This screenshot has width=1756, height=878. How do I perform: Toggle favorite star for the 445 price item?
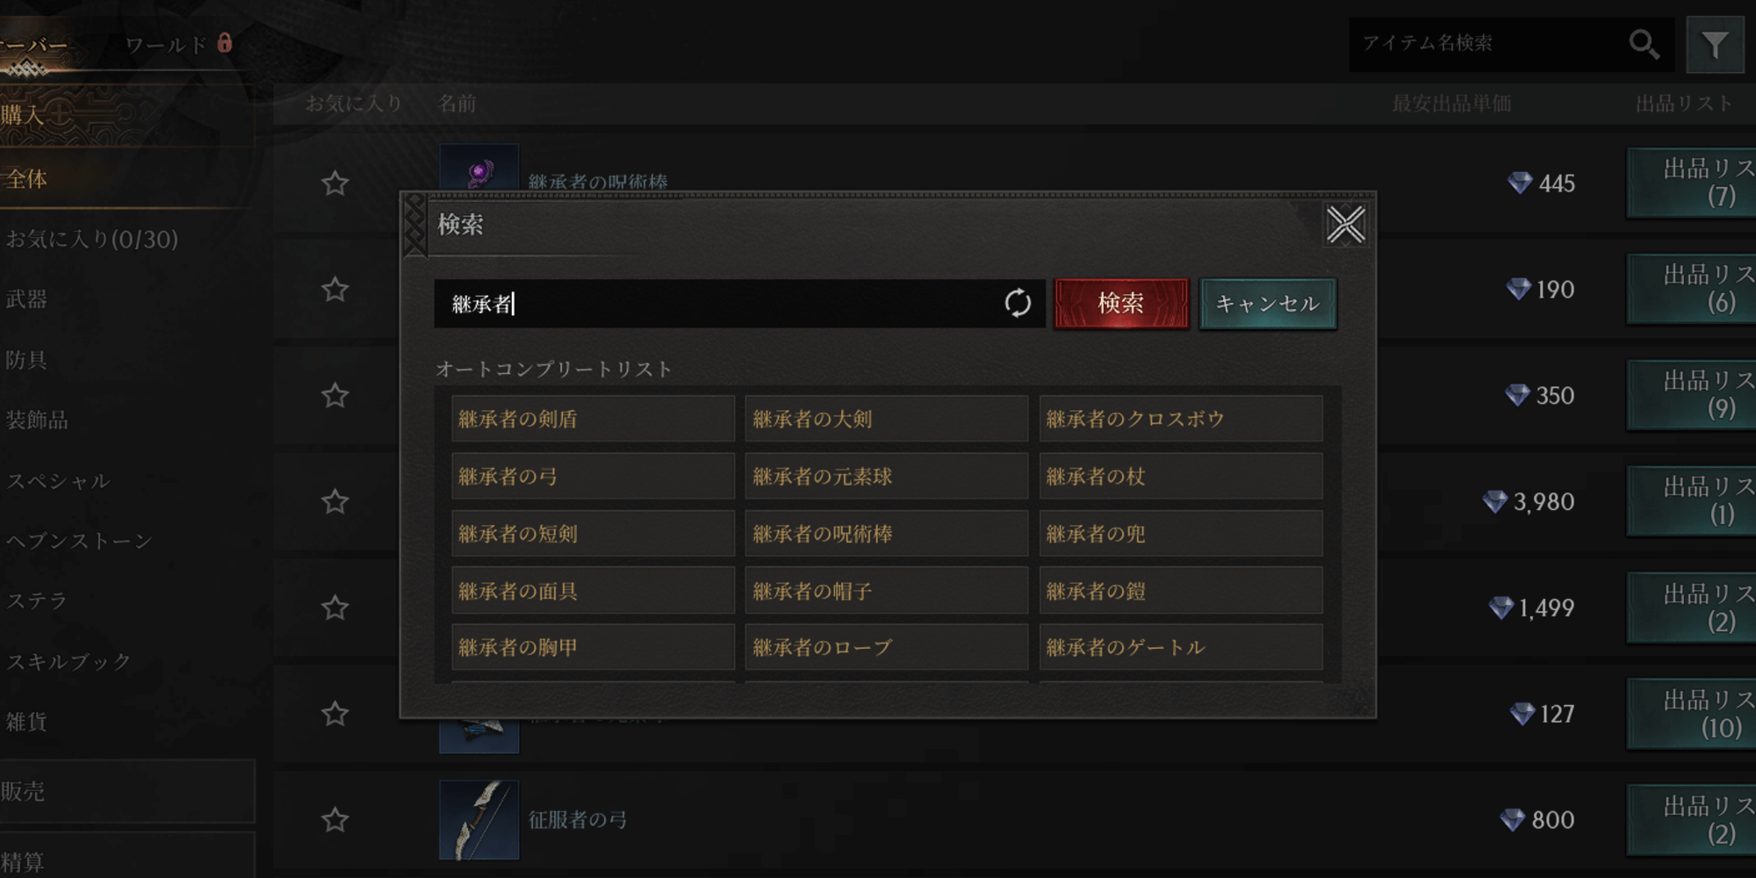tap(335, 184)
